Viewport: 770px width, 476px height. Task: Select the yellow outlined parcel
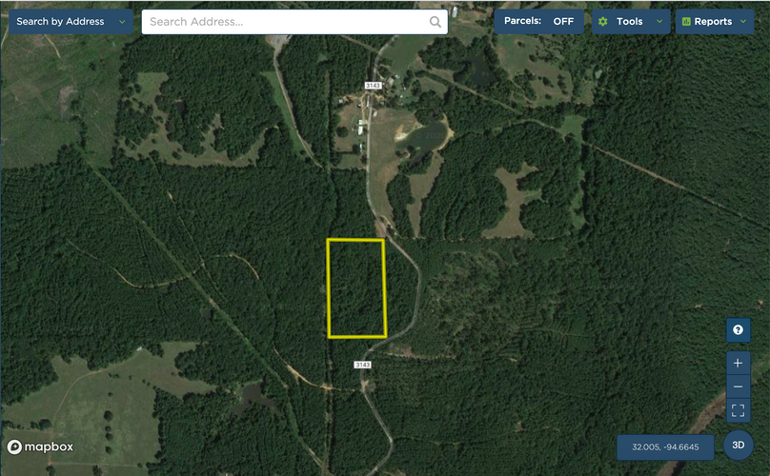click(x=356, y=288)
